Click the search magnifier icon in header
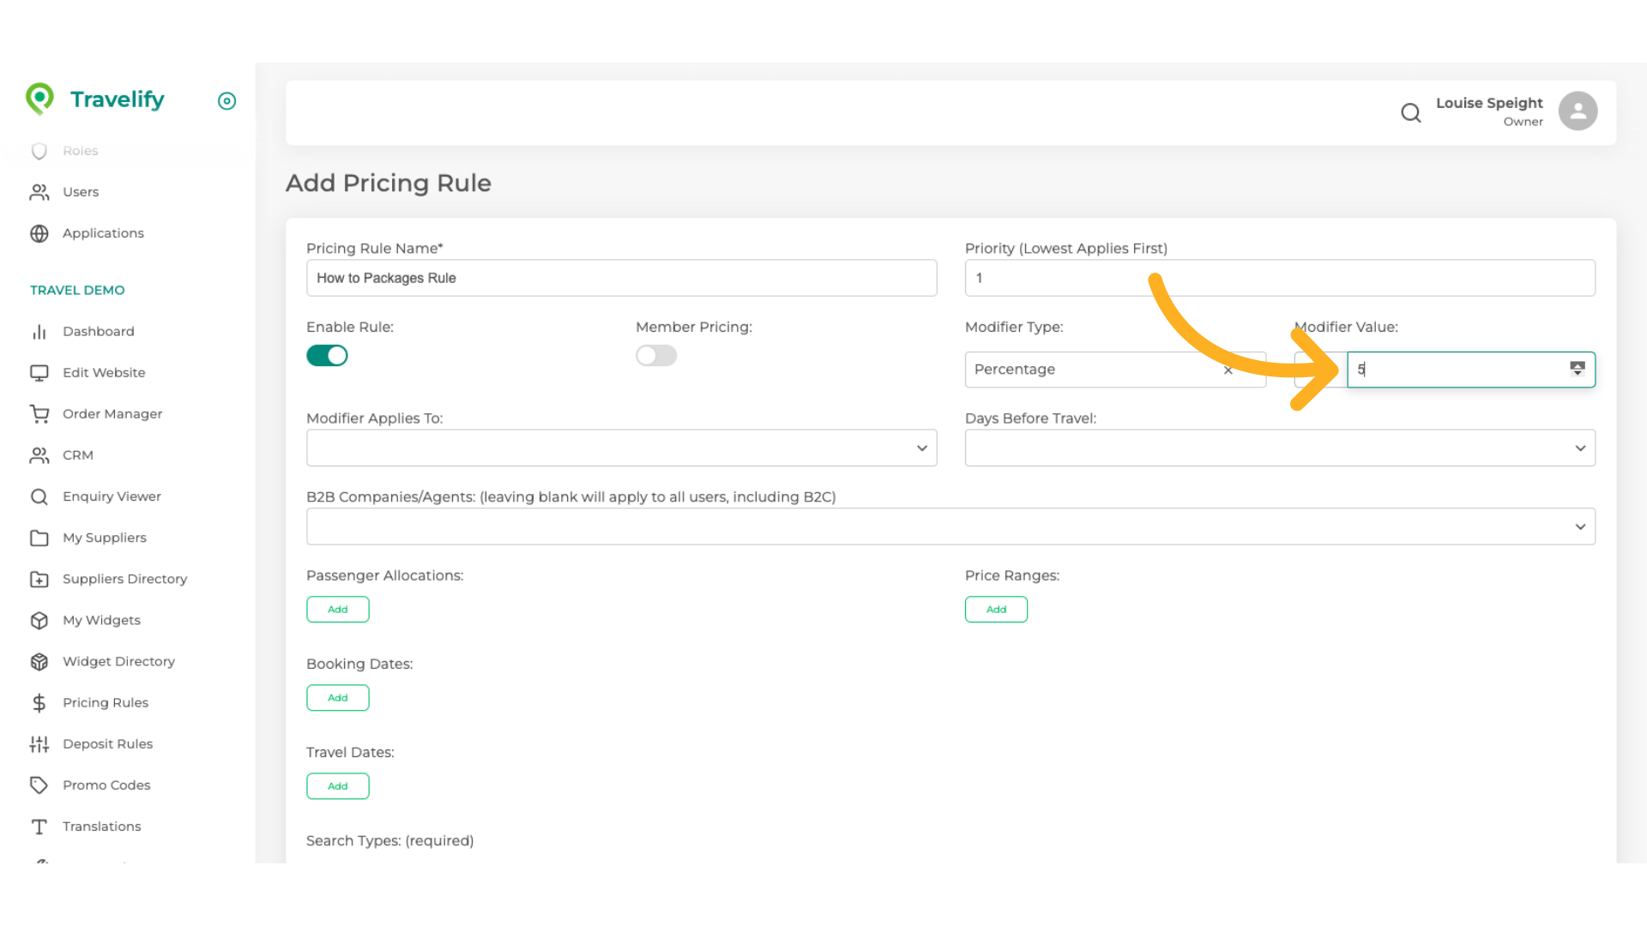 point(1410,112)
